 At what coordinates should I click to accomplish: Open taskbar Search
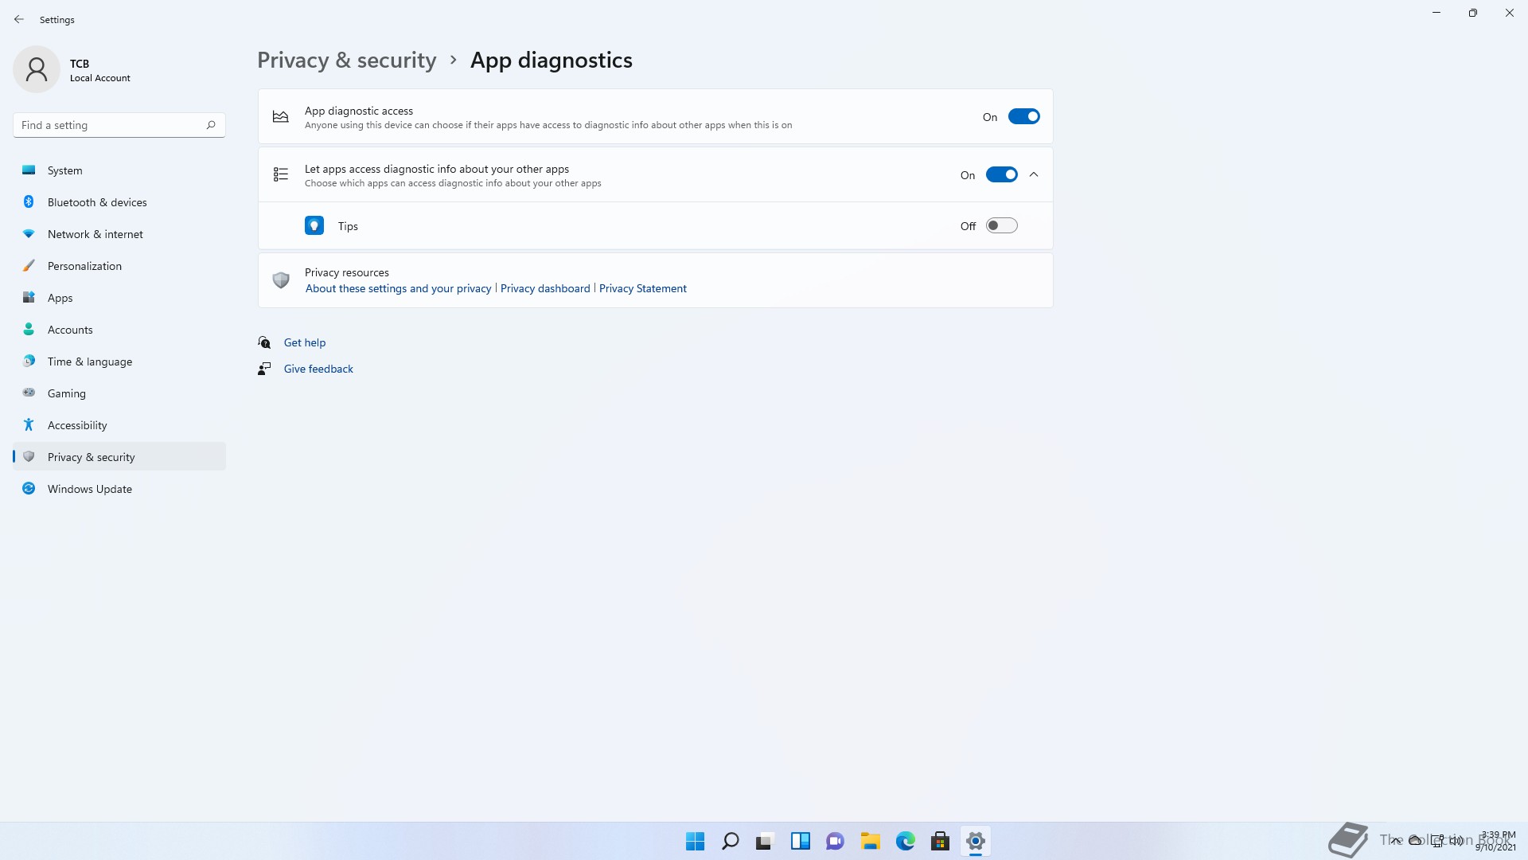730,841
